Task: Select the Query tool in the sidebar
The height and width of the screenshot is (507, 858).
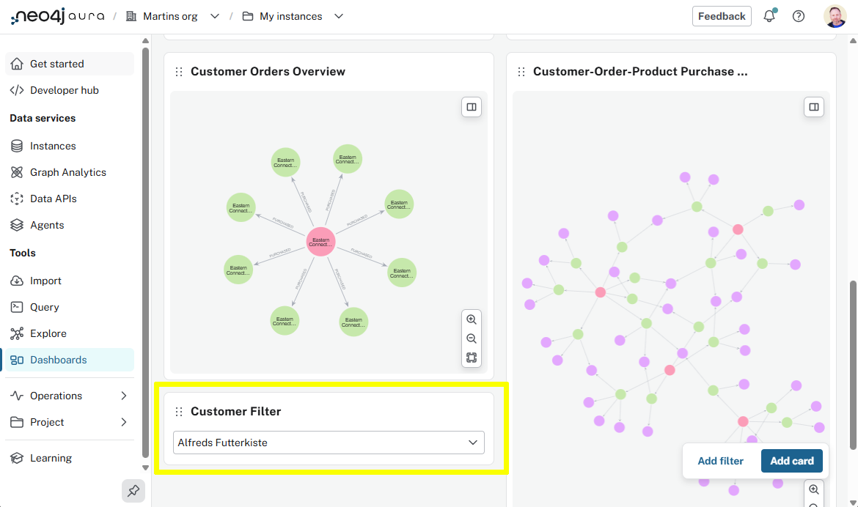Action: pyautogui.click(x=45, y=306)
